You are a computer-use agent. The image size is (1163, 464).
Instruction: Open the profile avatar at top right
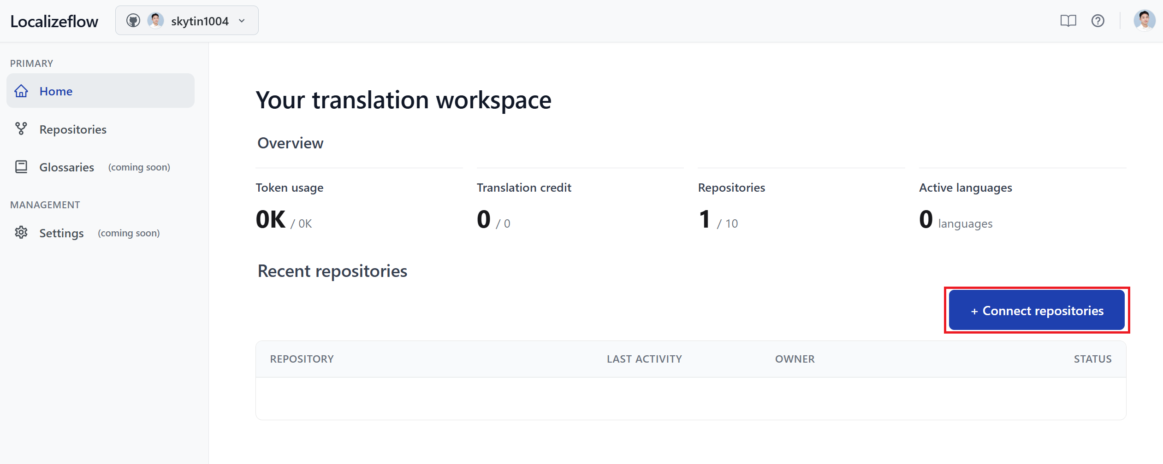[x=1145, y=20]
